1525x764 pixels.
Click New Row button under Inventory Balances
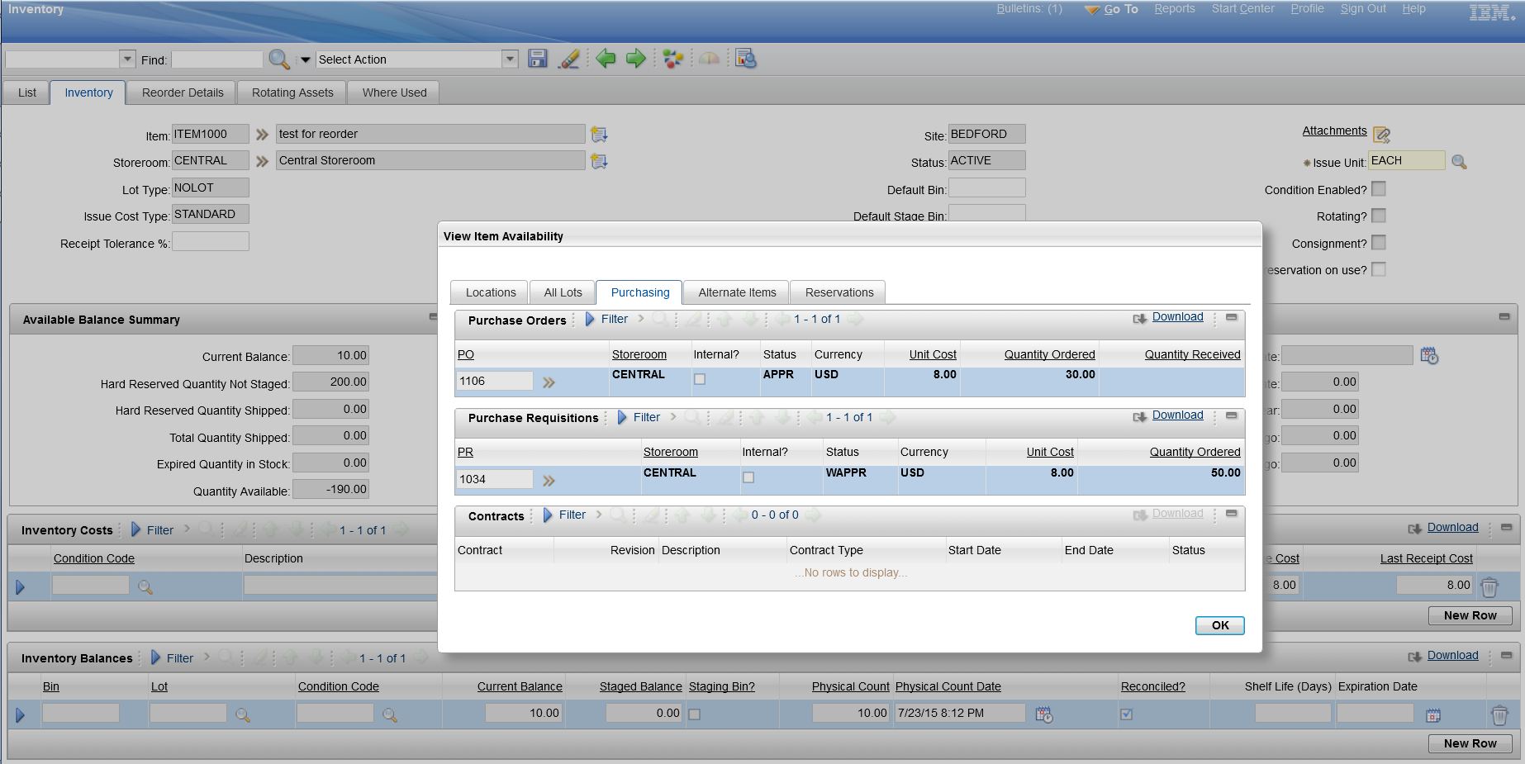1470,743
